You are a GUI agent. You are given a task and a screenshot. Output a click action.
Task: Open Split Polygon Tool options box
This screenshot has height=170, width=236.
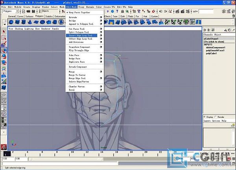[101, 32]
